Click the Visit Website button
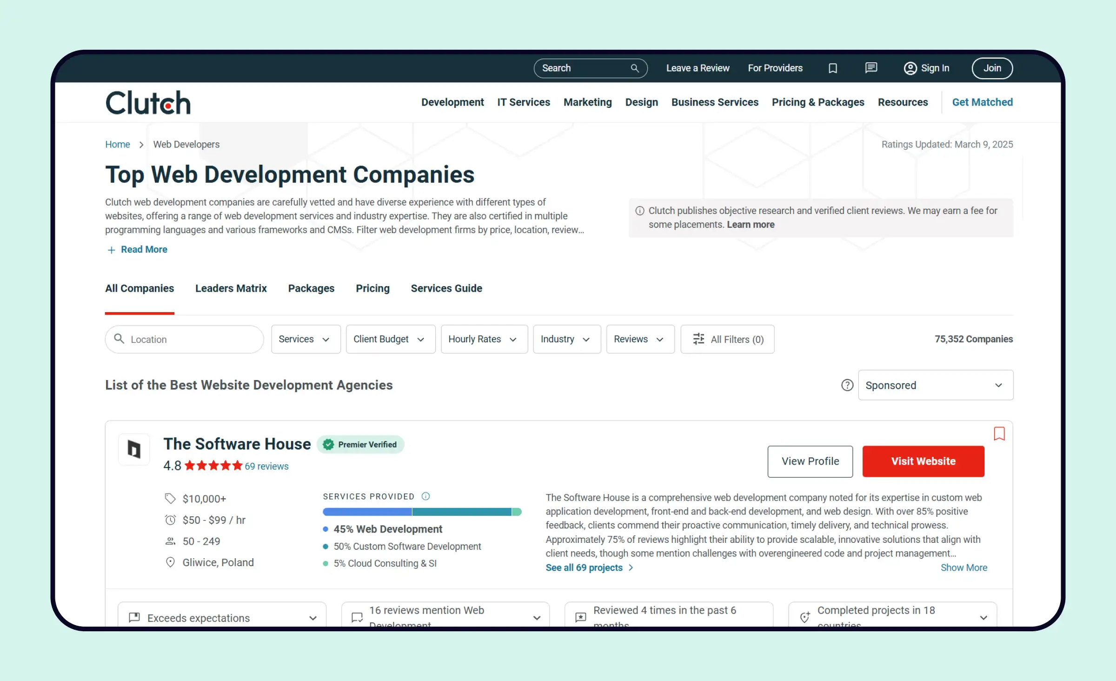This screenshot has width=1116, height=681. (923, 461)
